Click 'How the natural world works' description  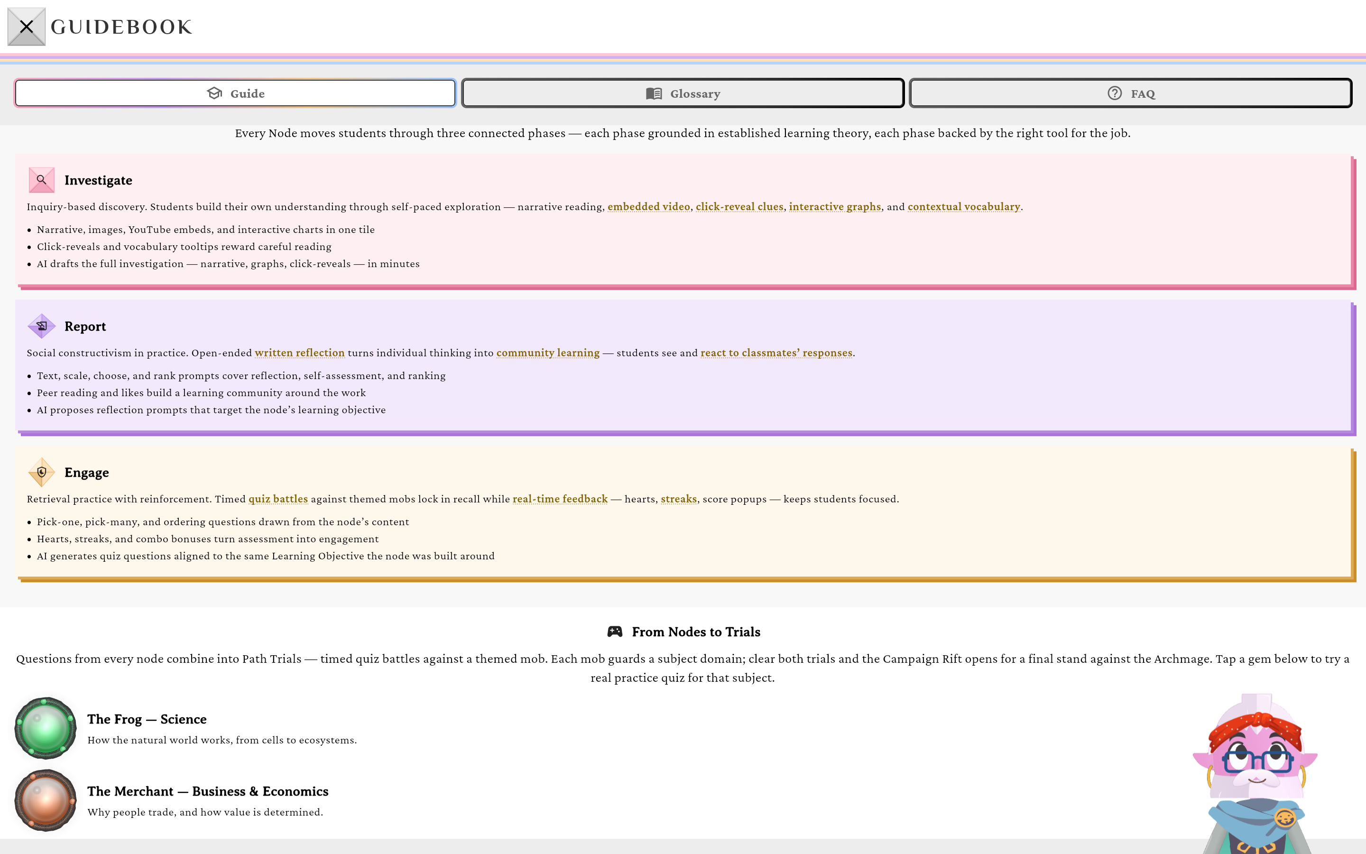(x=222, y=740)
